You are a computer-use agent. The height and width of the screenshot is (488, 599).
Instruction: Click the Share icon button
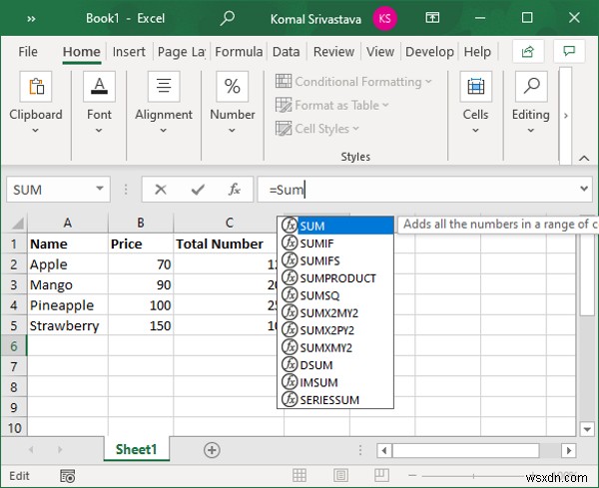[x=528, y=51]
